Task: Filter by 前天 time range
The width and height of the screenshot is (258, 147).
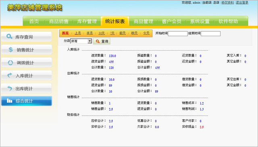Action: 123,33
